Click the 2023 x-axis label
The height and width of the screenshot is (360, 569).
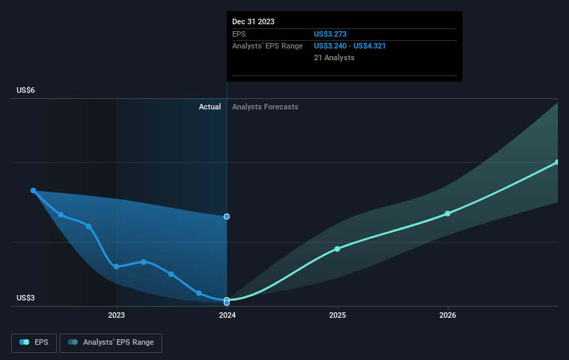(x=116, y=315)
